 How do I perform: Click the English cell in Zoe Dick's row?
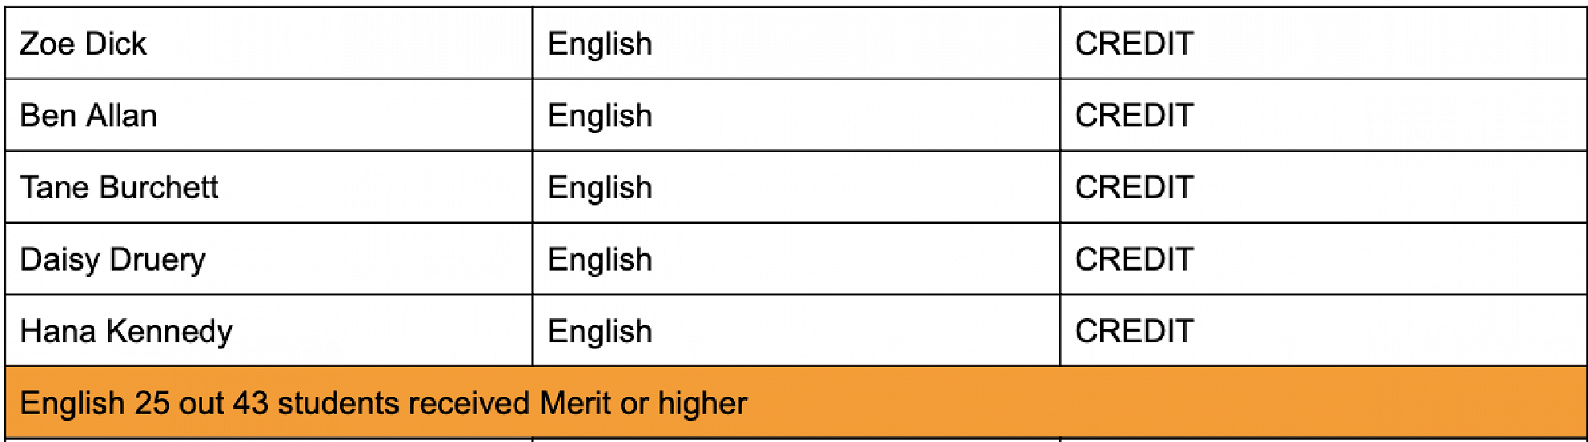click(x=600, y=44)
